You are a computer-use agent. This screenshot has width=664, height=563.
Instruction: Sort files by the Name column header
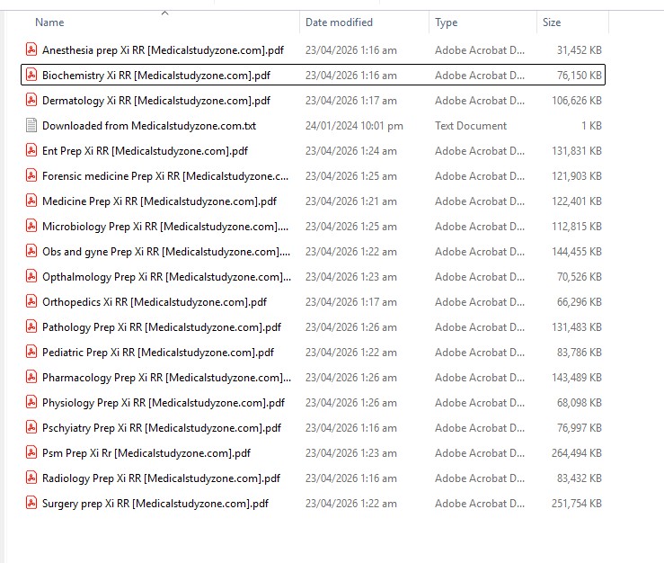[49, 22]
